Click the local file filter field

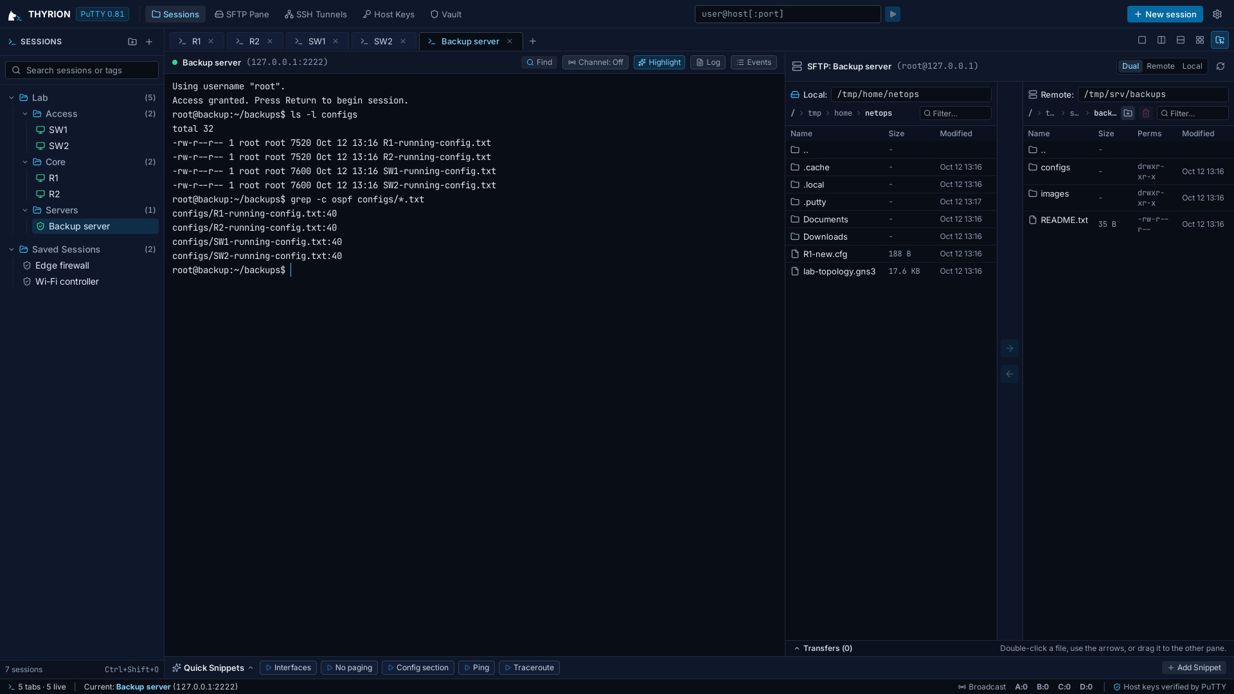click(x=956, y=113)
